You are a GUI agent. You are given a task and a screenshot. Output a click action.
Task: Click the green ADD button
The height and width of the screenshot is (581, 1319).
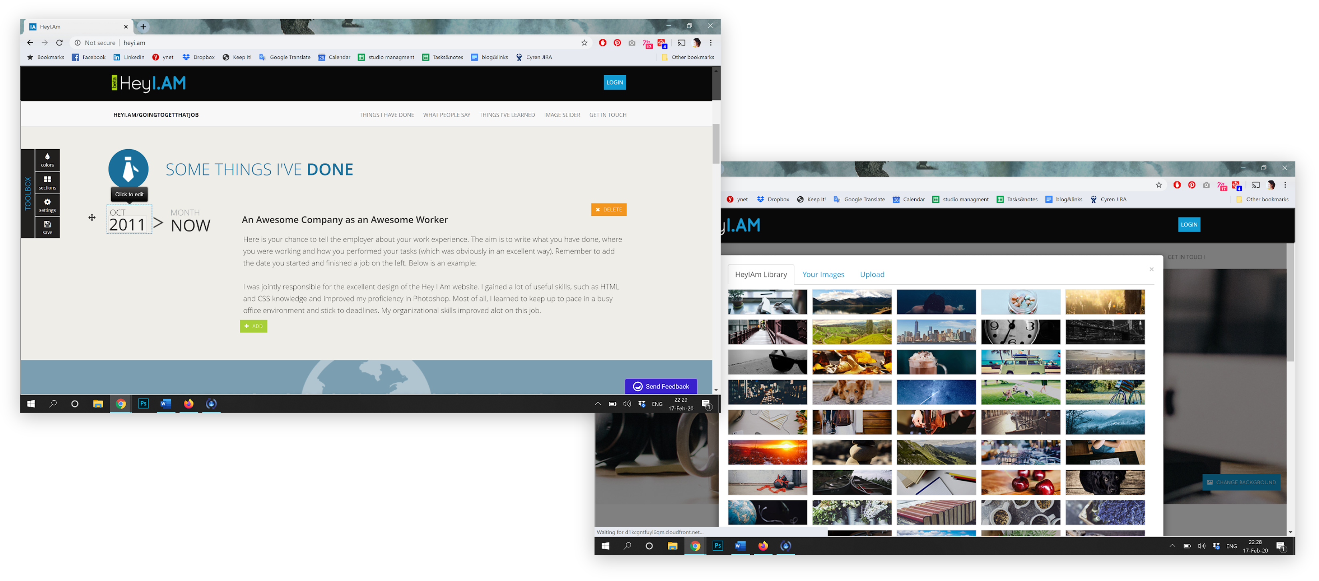(253, 326)
